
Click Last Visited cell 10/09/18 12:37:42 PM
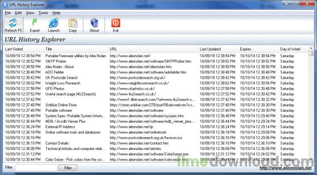[22, 99]
